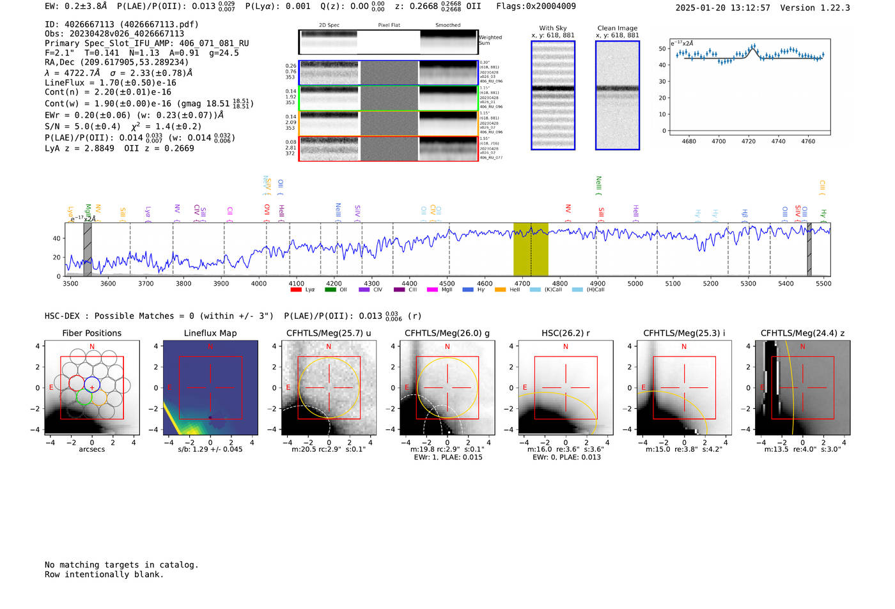
Task: Click the green NeIII line label
Action: pos(598,186)
